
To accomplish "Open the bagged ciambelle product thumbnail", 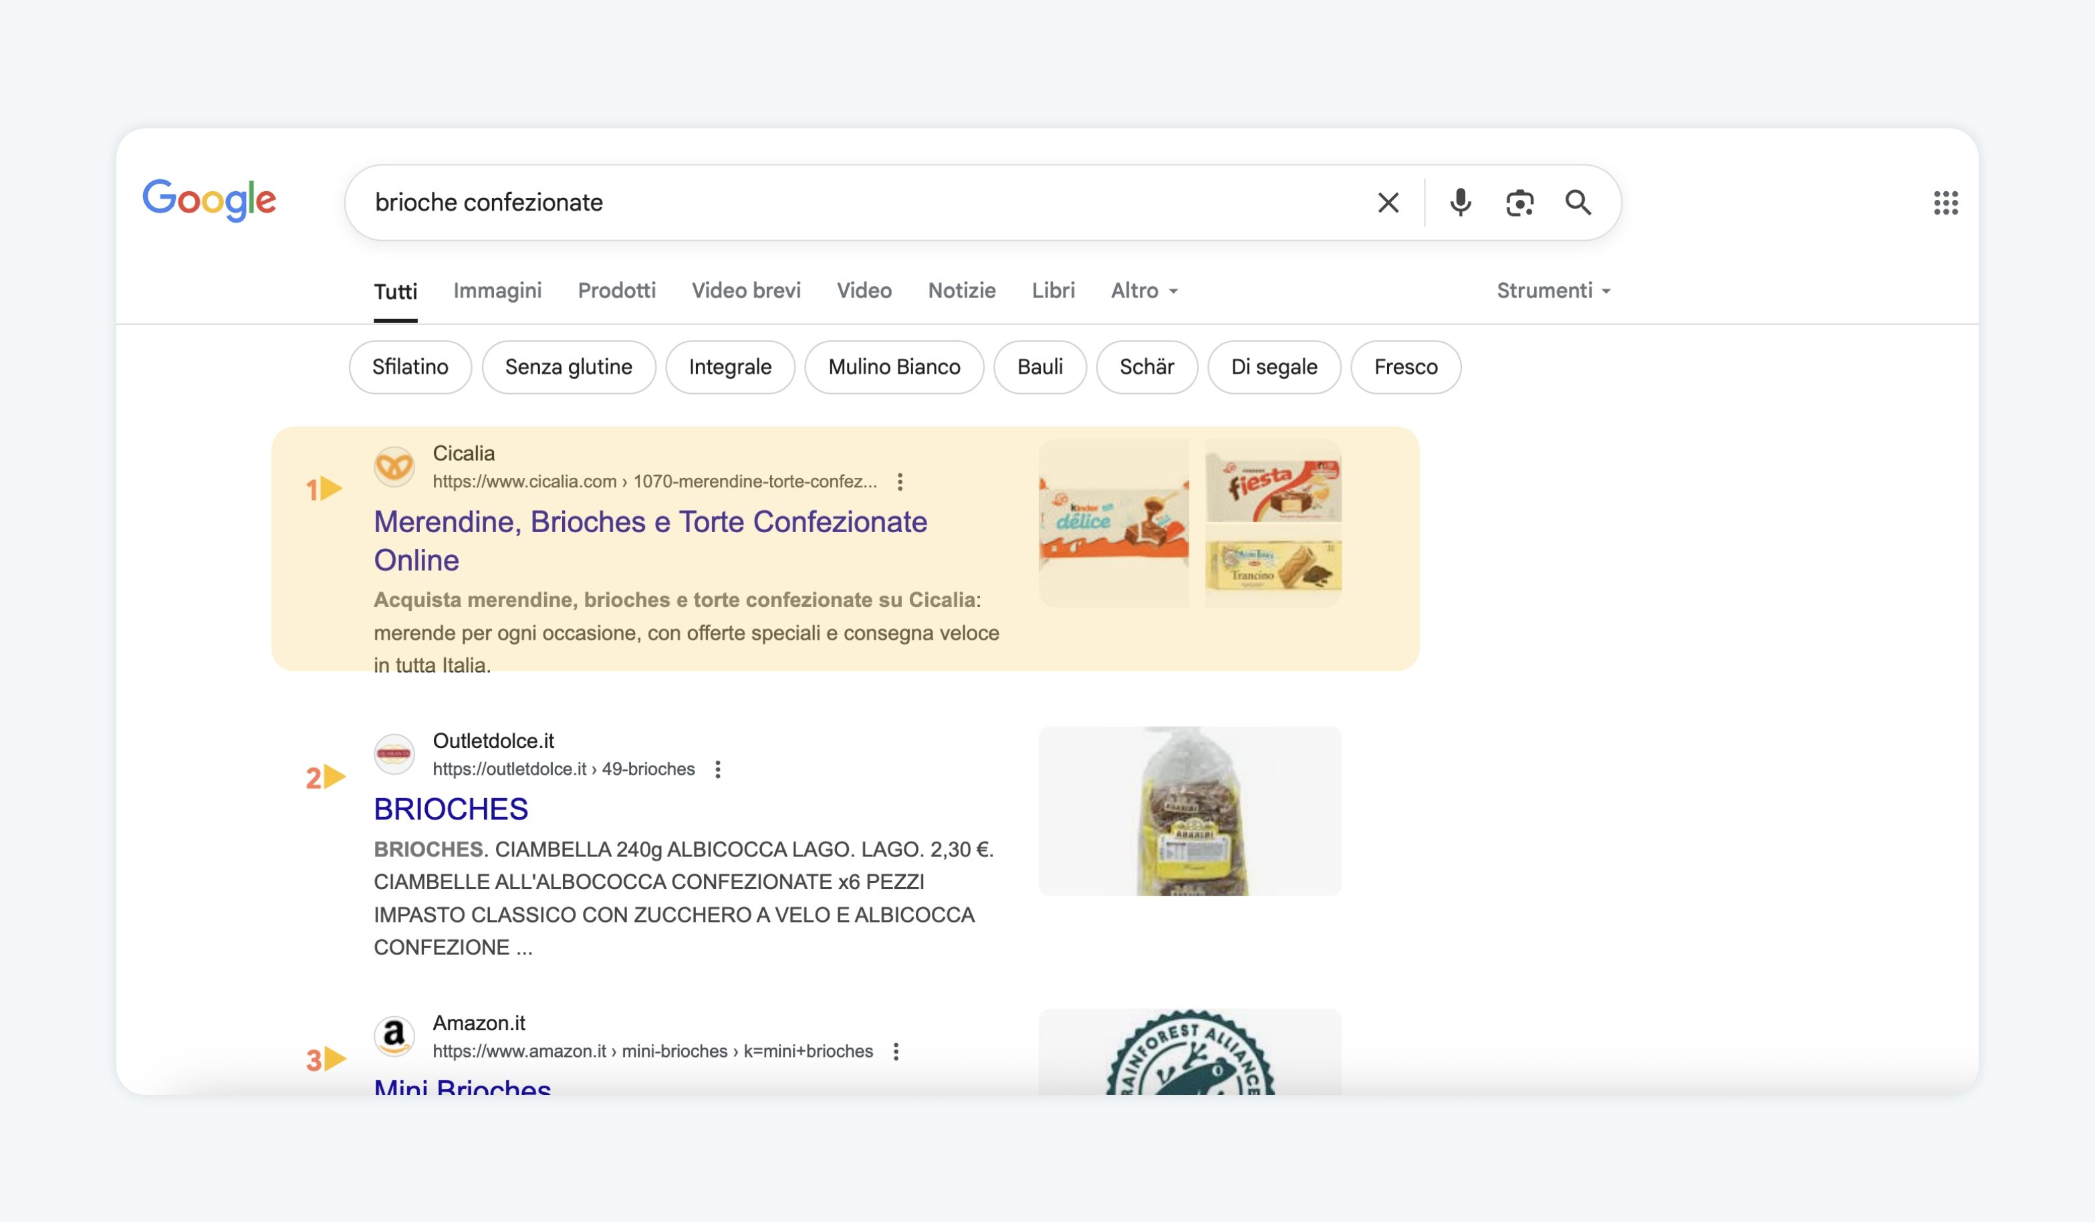I will coord(1190,812).
